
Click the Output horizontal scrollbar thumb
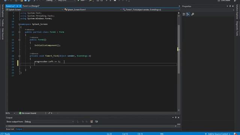(x=49, y=126)
